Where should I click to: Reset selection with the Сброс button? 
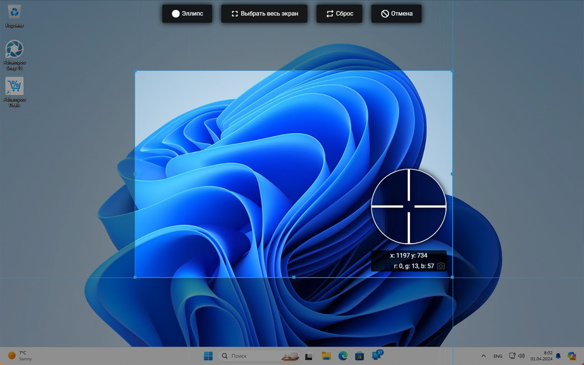339,14
